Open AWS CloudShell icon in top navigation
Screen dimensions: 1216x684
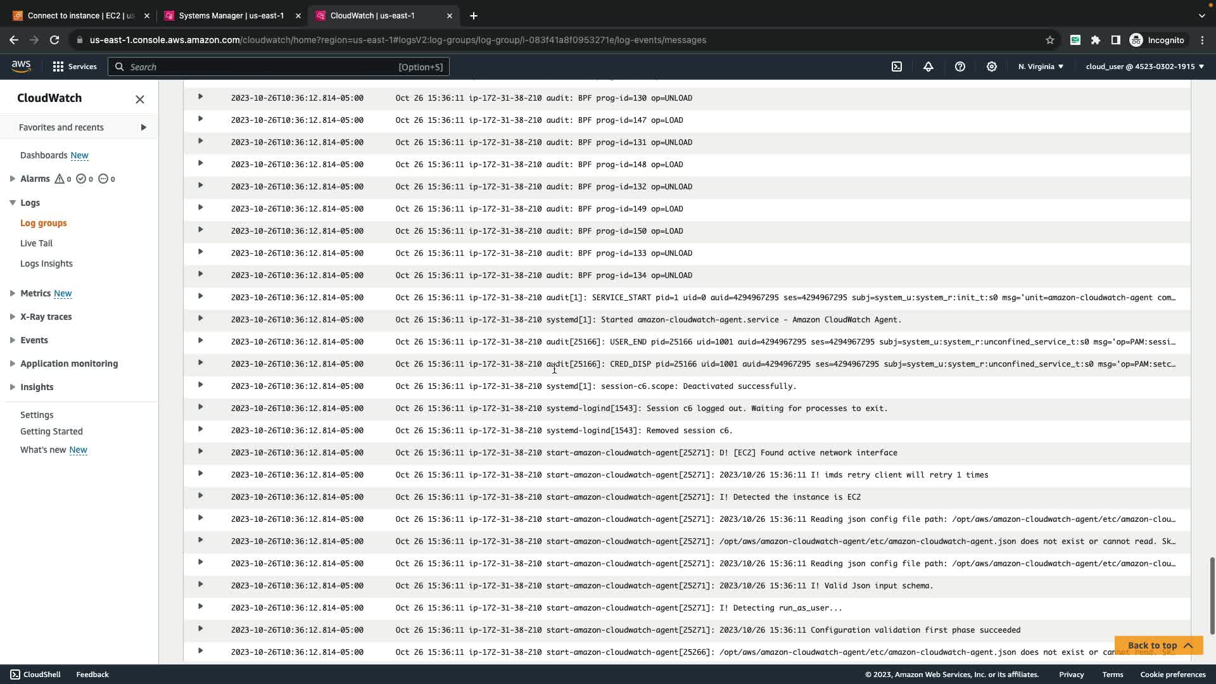[897, 66]
